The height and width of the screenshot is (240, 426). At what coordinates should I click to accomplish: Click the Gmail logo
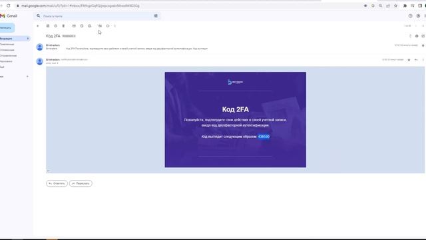coord(9,16)
